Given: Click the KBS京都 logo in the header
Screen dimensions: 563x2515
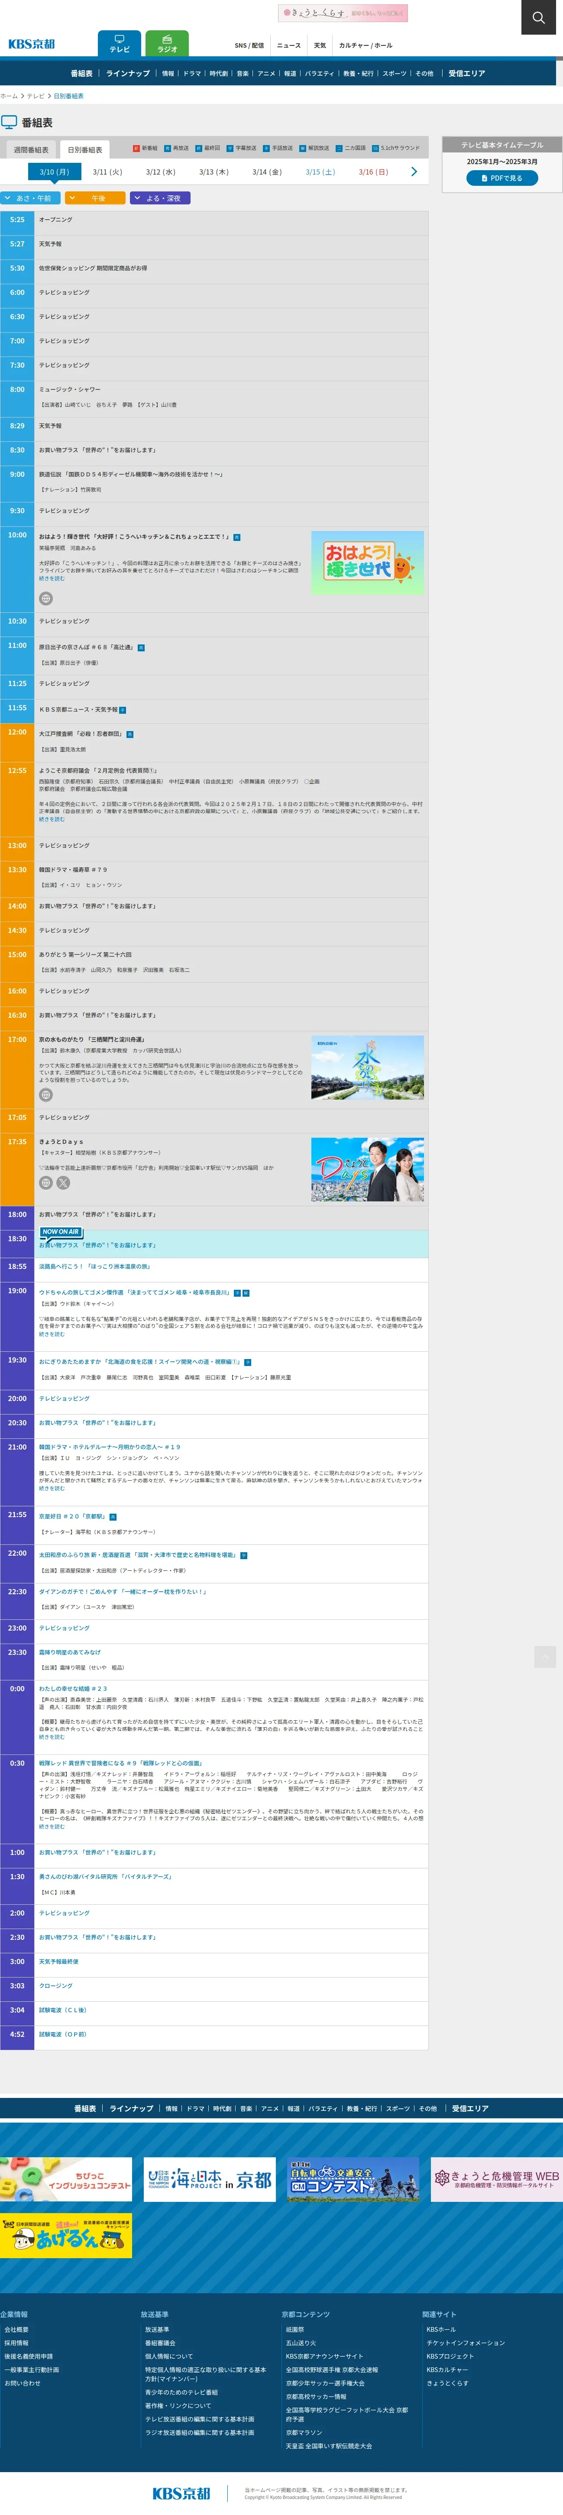Looking at the screenshot, I should point(32,44).
